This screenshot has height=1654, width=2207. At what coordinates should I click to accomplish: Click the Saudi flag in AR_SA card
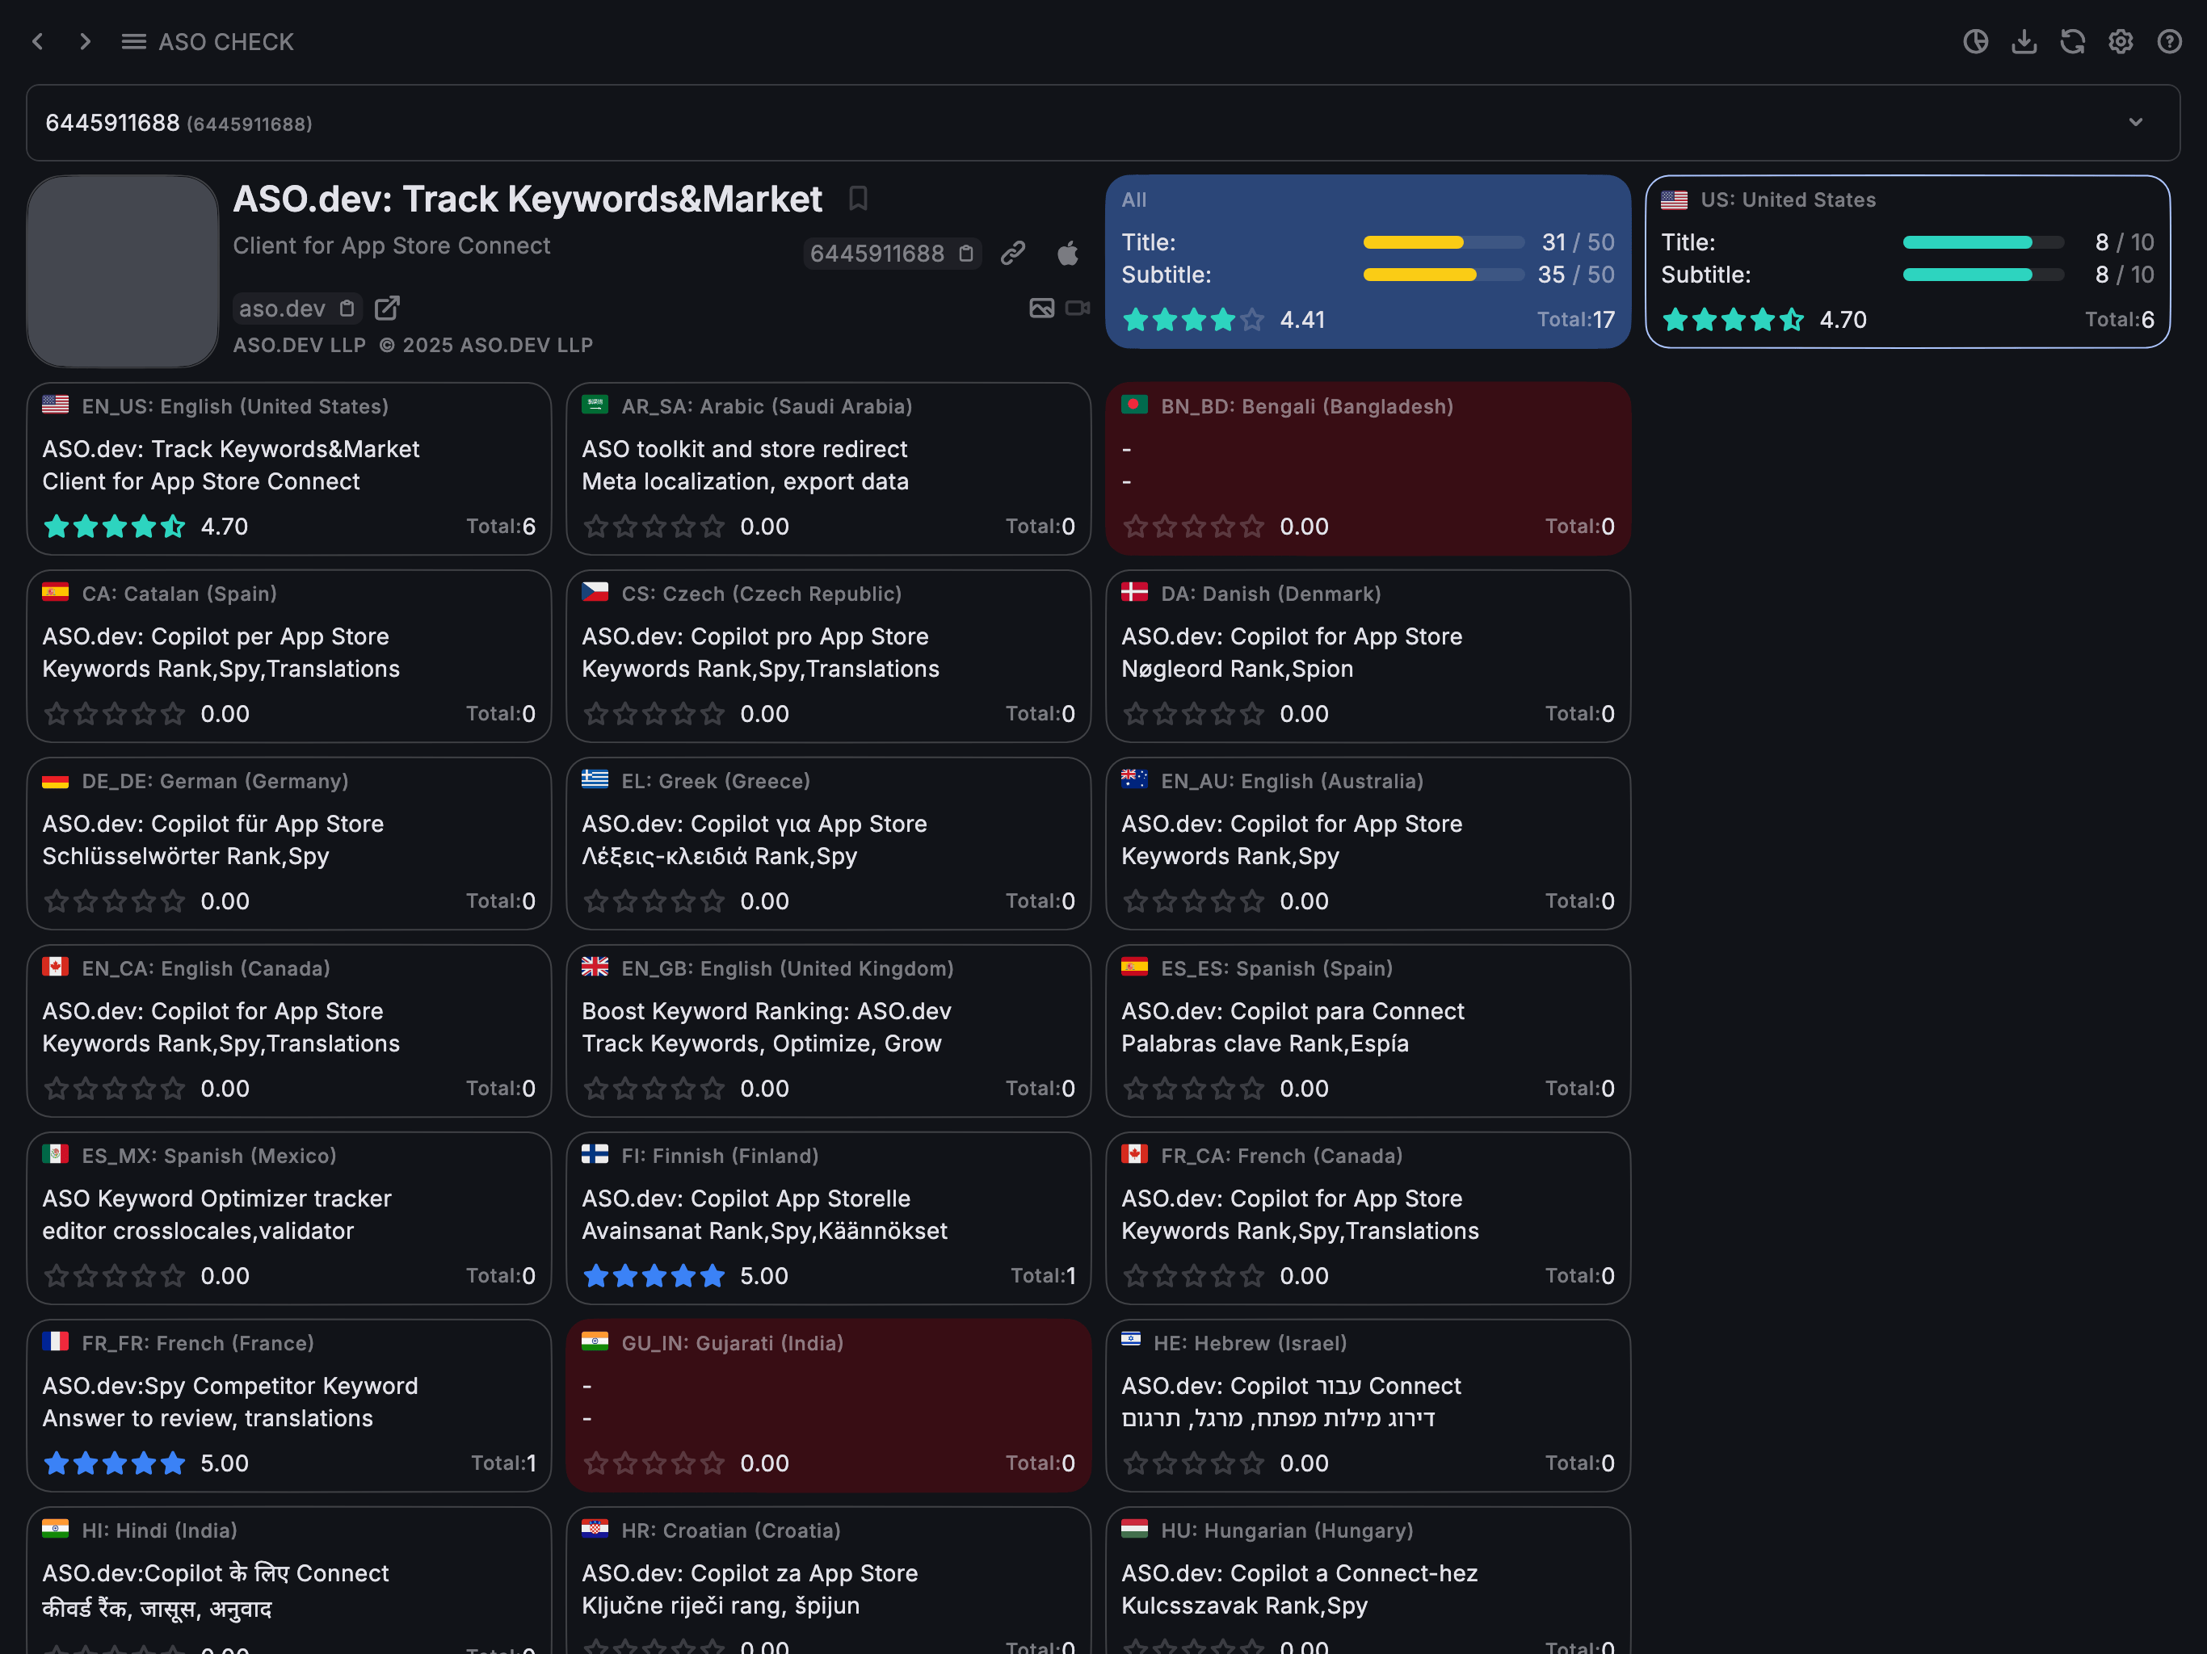pyautogui.click(x=595, y=405)
